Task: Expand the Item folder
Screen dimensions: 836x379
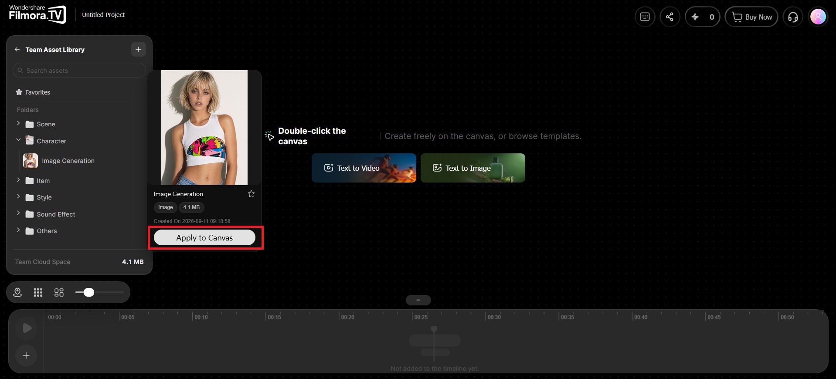Action: click(x=18, y=180)
